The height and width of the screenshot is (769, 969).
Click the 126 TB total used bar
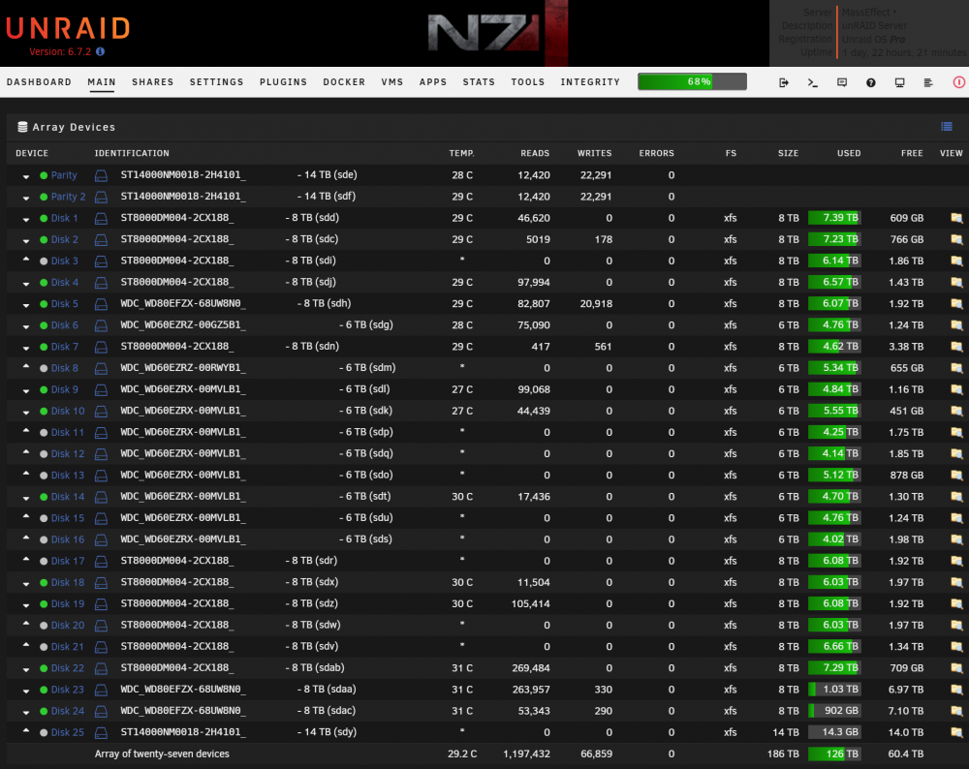(834, 754)
